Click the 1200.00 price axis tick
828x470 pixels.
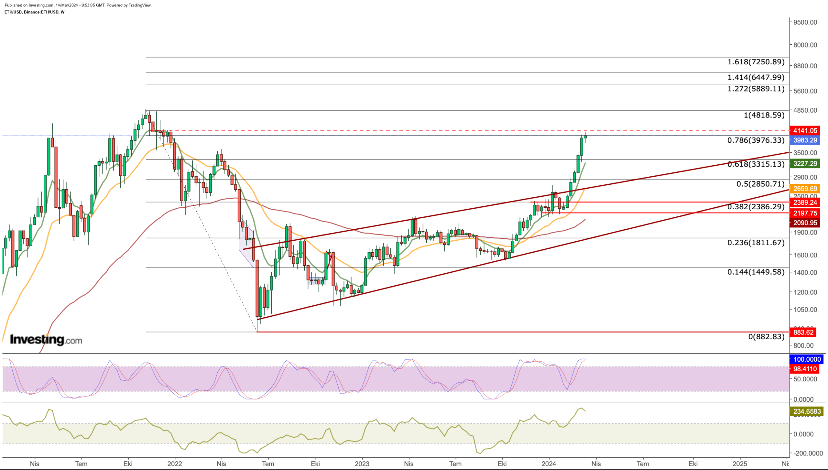pyautogui.click(x=805, y=292)
